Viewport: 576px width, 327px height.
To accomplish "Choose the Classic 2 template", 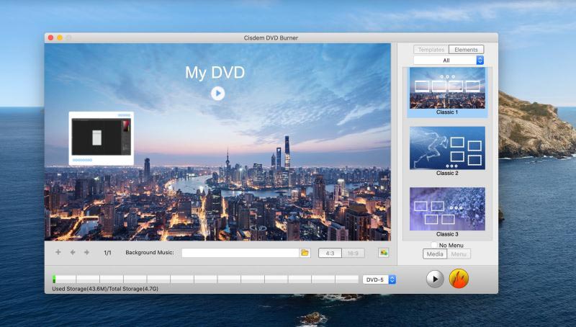I will [x=447, y=151].
